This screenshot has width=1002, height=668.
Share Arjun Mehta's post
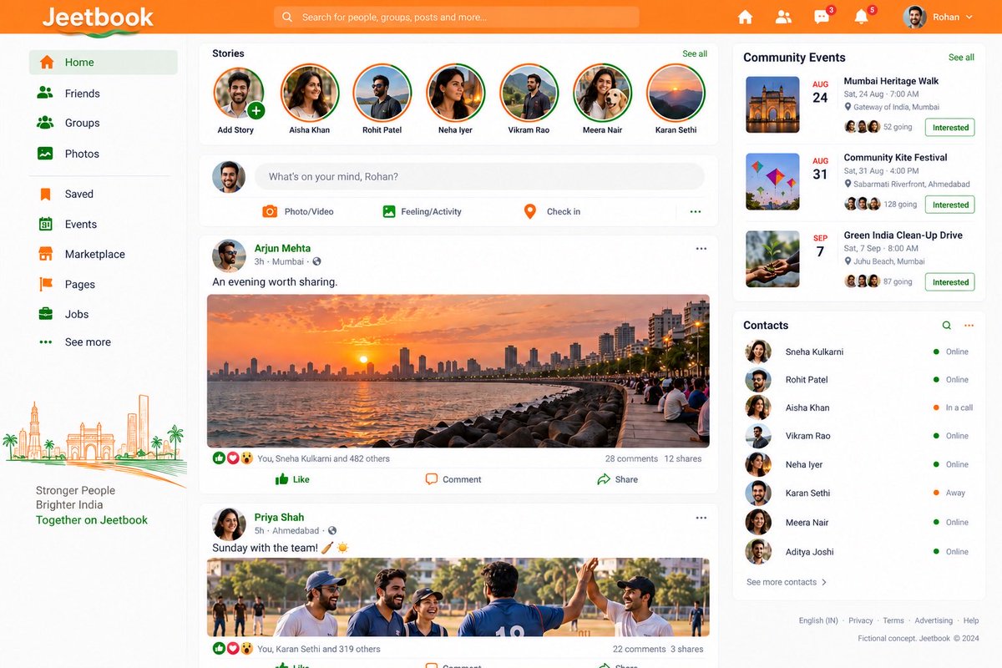click(618, 479)
